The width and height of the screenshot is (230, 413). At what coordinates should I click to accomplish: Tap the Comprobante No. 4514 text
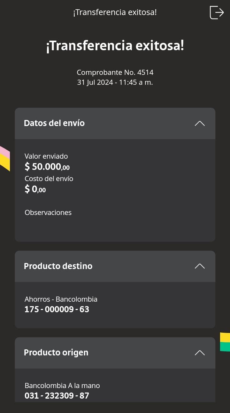pyautogui.click(x=115, y=73)
